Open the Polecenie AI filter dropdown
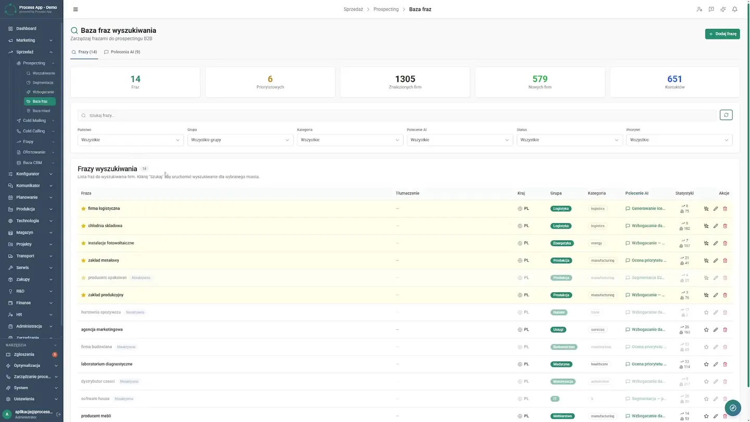 coord(460,140)
